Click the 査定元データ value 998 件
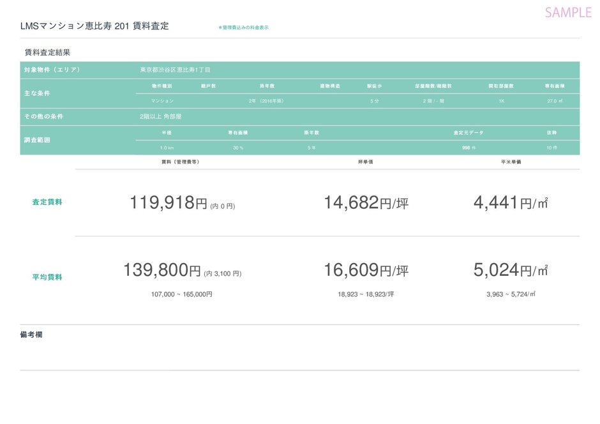This screenshot has height=424, width=600. tap(469, 148)
